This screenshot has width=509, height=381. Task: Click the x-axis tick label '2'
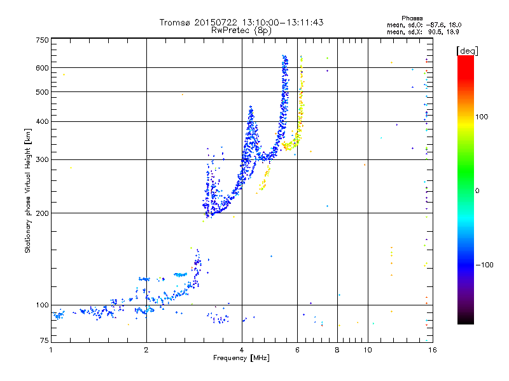[x=146, y=350]
